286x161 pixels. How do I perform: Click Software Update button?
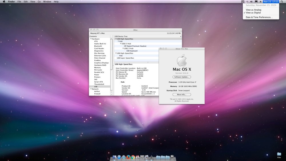click(182, 77)
